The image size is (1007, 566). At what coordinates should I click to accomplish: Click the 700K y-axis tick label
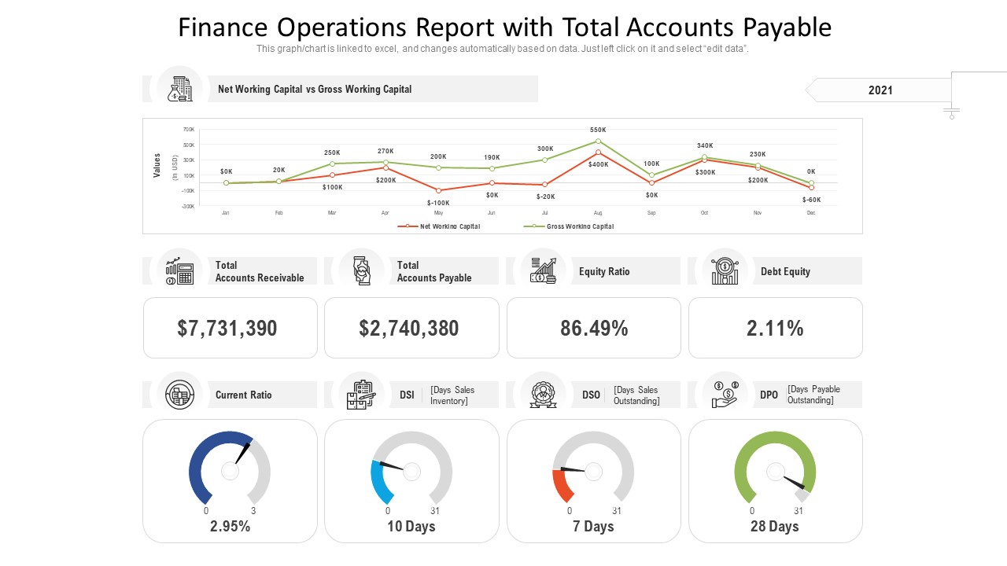pyautogui.click(x=189, y=129)
